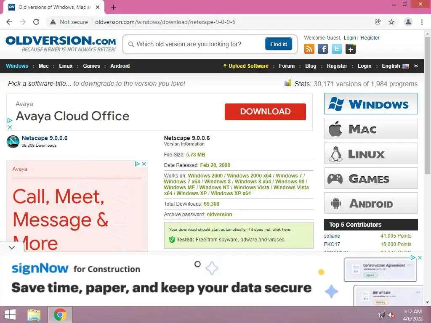Click the OLDVERSION.com logo
The width and height of the screenshot is (431, 323).
click(x=61, y=44)
